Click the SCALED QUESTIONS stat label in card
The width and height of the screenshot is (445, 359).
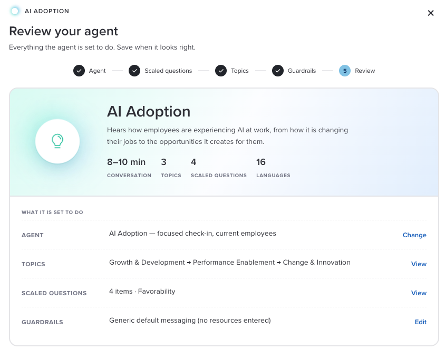[219, 176]
